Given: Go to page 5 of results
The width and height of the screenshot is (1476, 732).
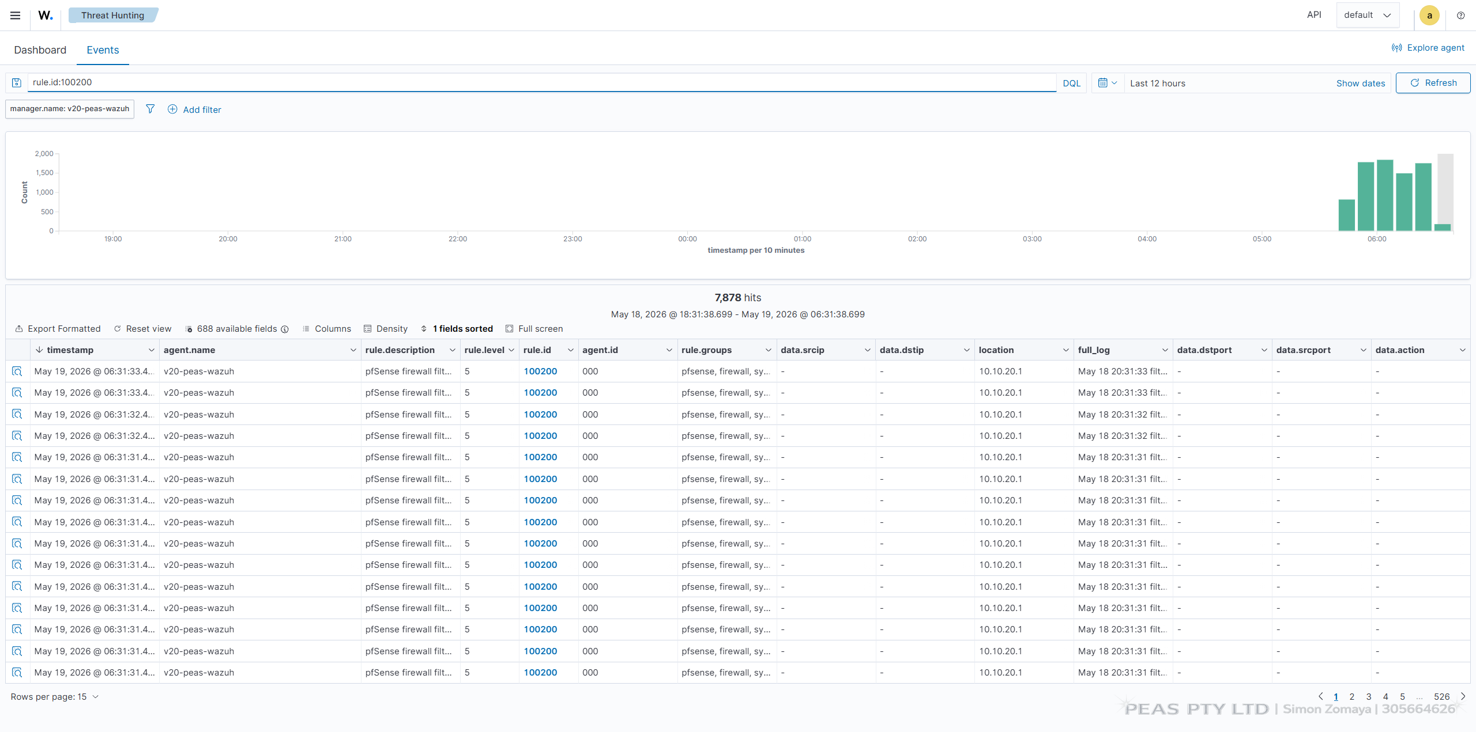Looking at the screenshot, I should coord(1403,697).
